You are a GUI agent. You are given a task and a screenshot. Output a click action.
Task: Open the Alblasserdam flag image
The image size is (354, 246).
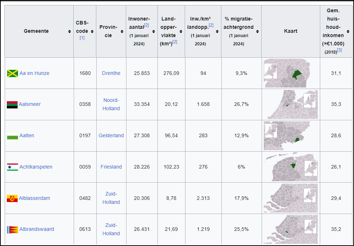(x=12, y=198)
